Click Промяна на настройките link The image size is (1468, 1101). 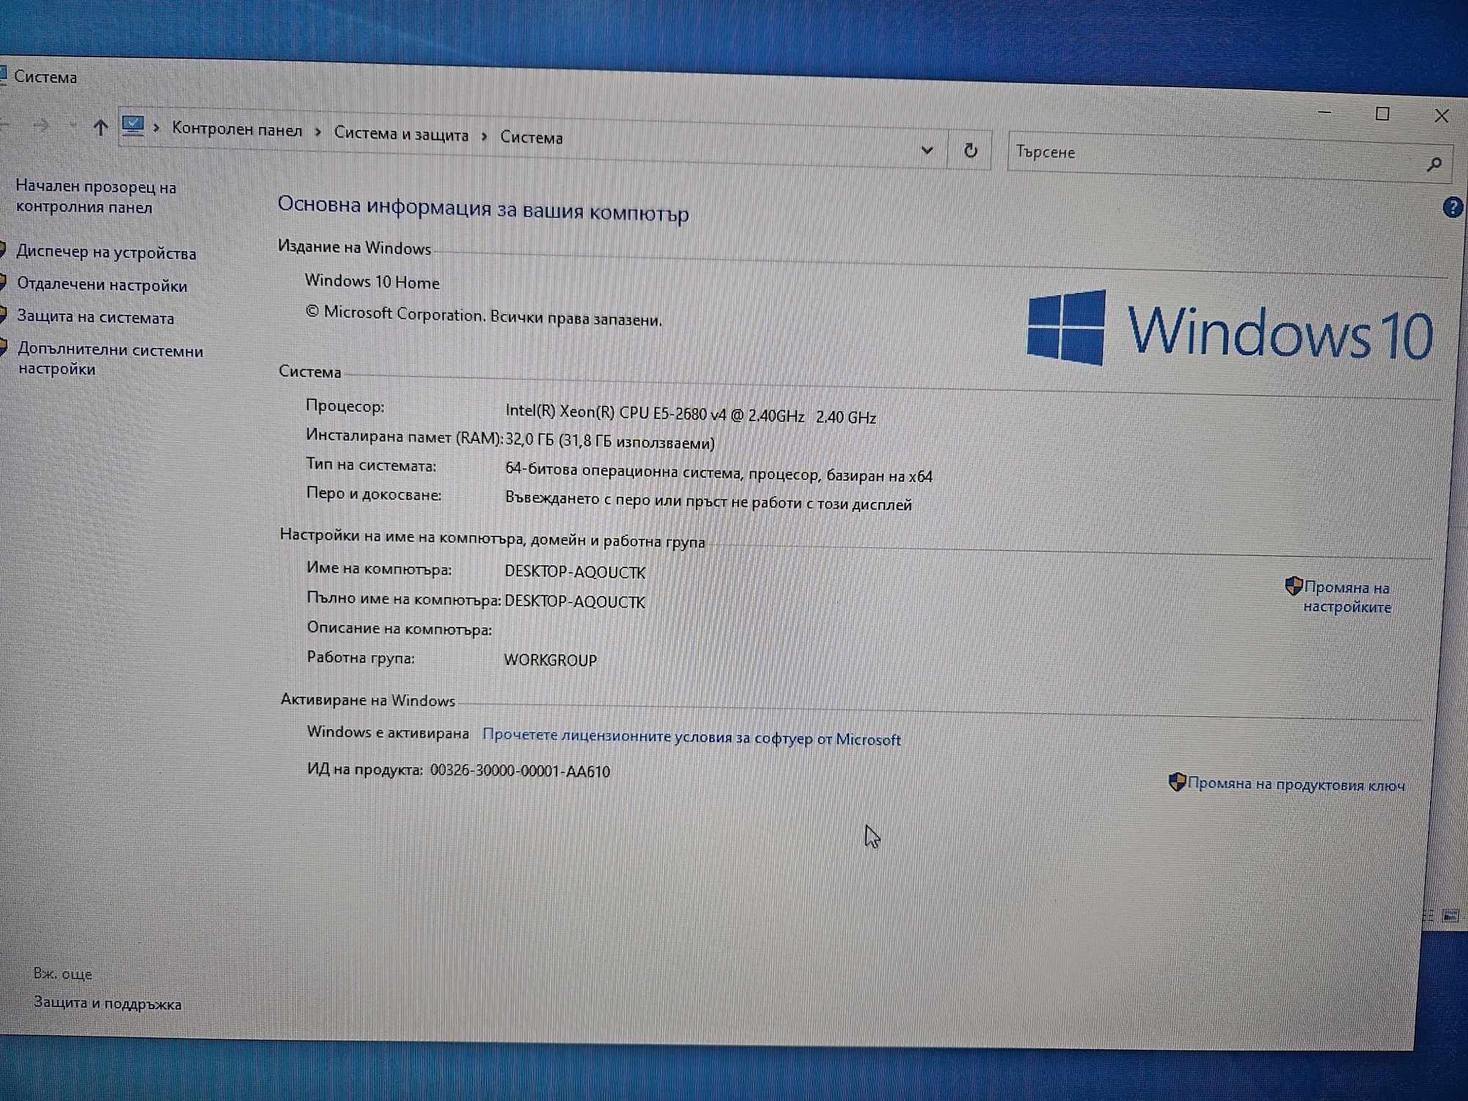coord(1347,597)
